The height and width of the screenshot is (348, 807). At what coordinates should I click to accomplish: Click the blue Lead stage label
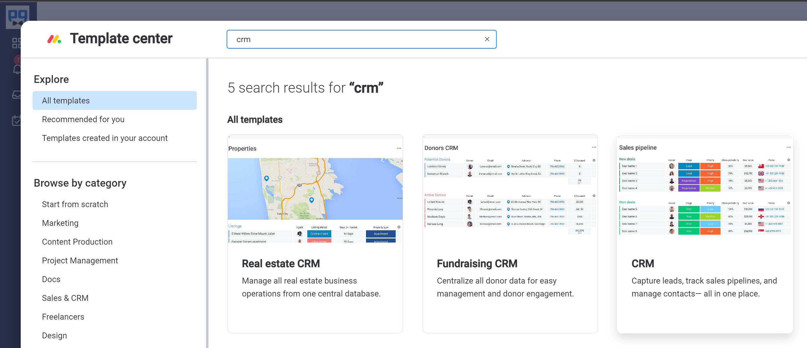click(x=689, y=166)
